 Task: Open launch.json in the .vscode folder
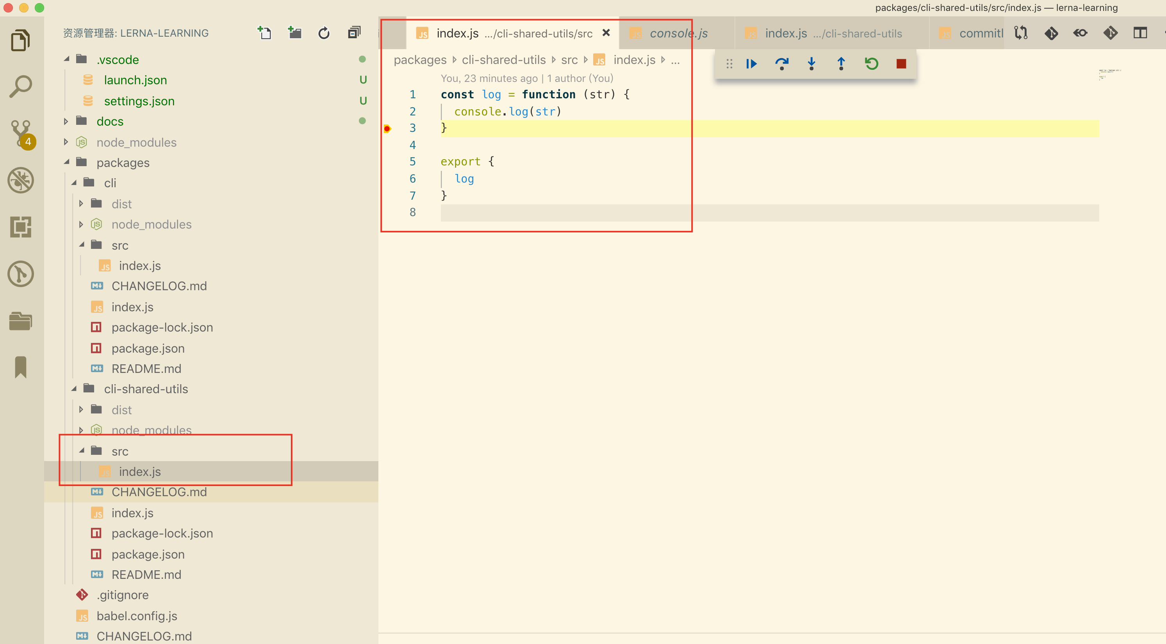135,80
